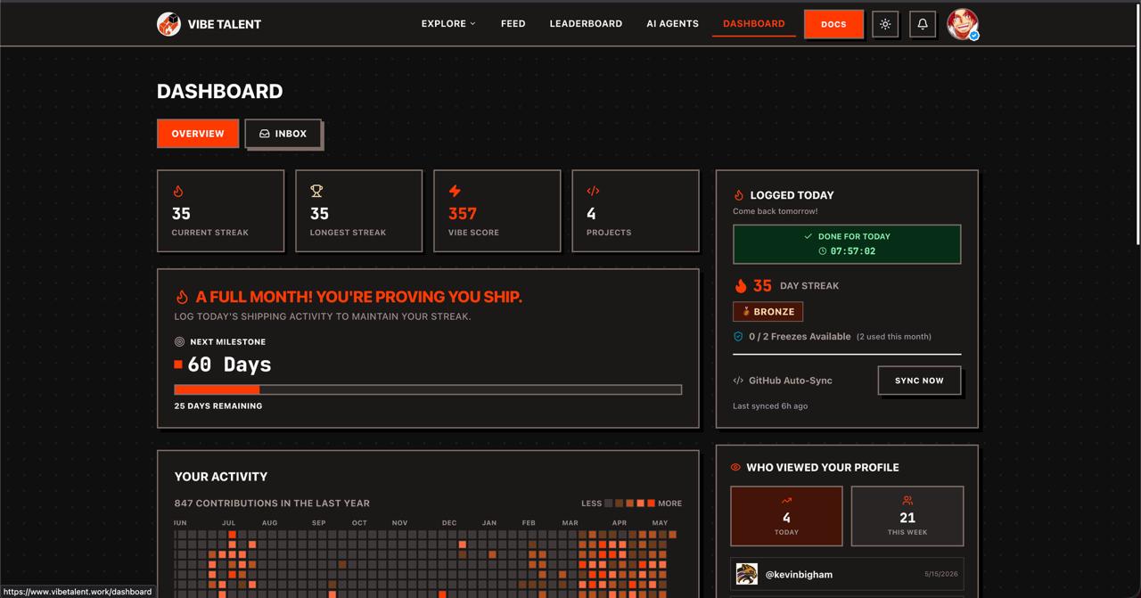This screenshot has width=1141, height=598.
Task: Select the 4 Today views card
Action: [786, 516]
